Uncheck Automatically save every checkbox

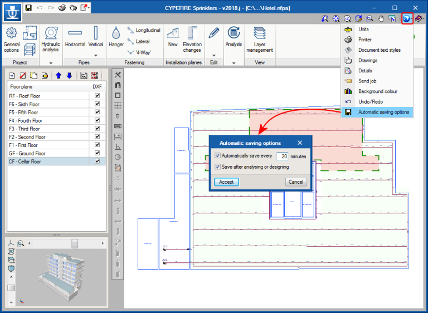(218, 156)
